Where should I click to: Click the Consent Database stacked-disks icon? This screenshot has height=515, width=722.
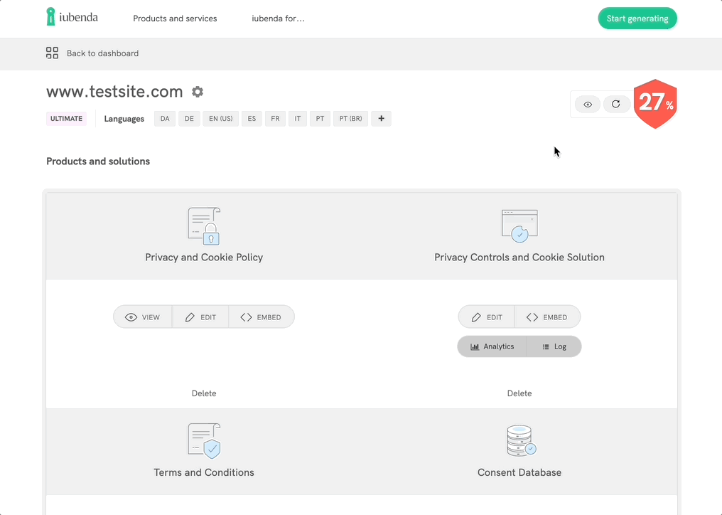[519, 440]
